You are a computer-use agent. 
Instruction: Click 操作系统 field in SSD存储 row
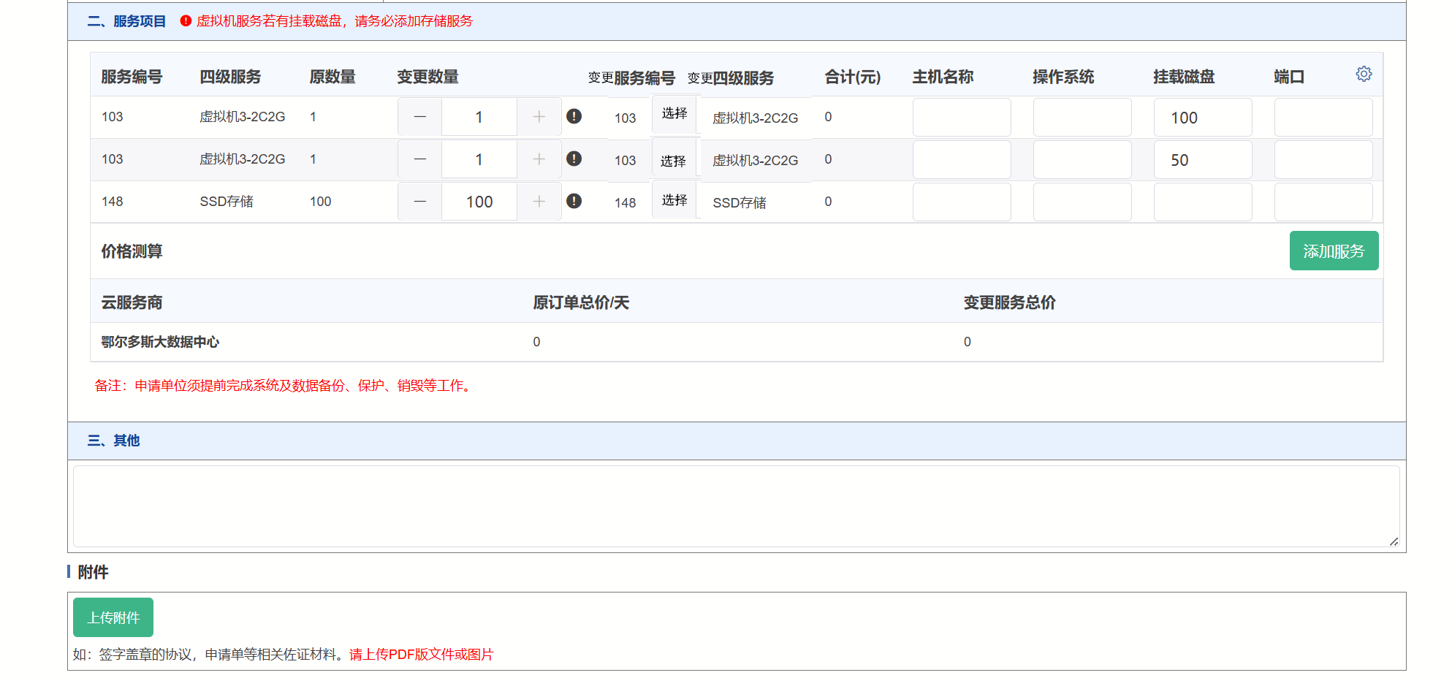click(x=1082, y=202)
